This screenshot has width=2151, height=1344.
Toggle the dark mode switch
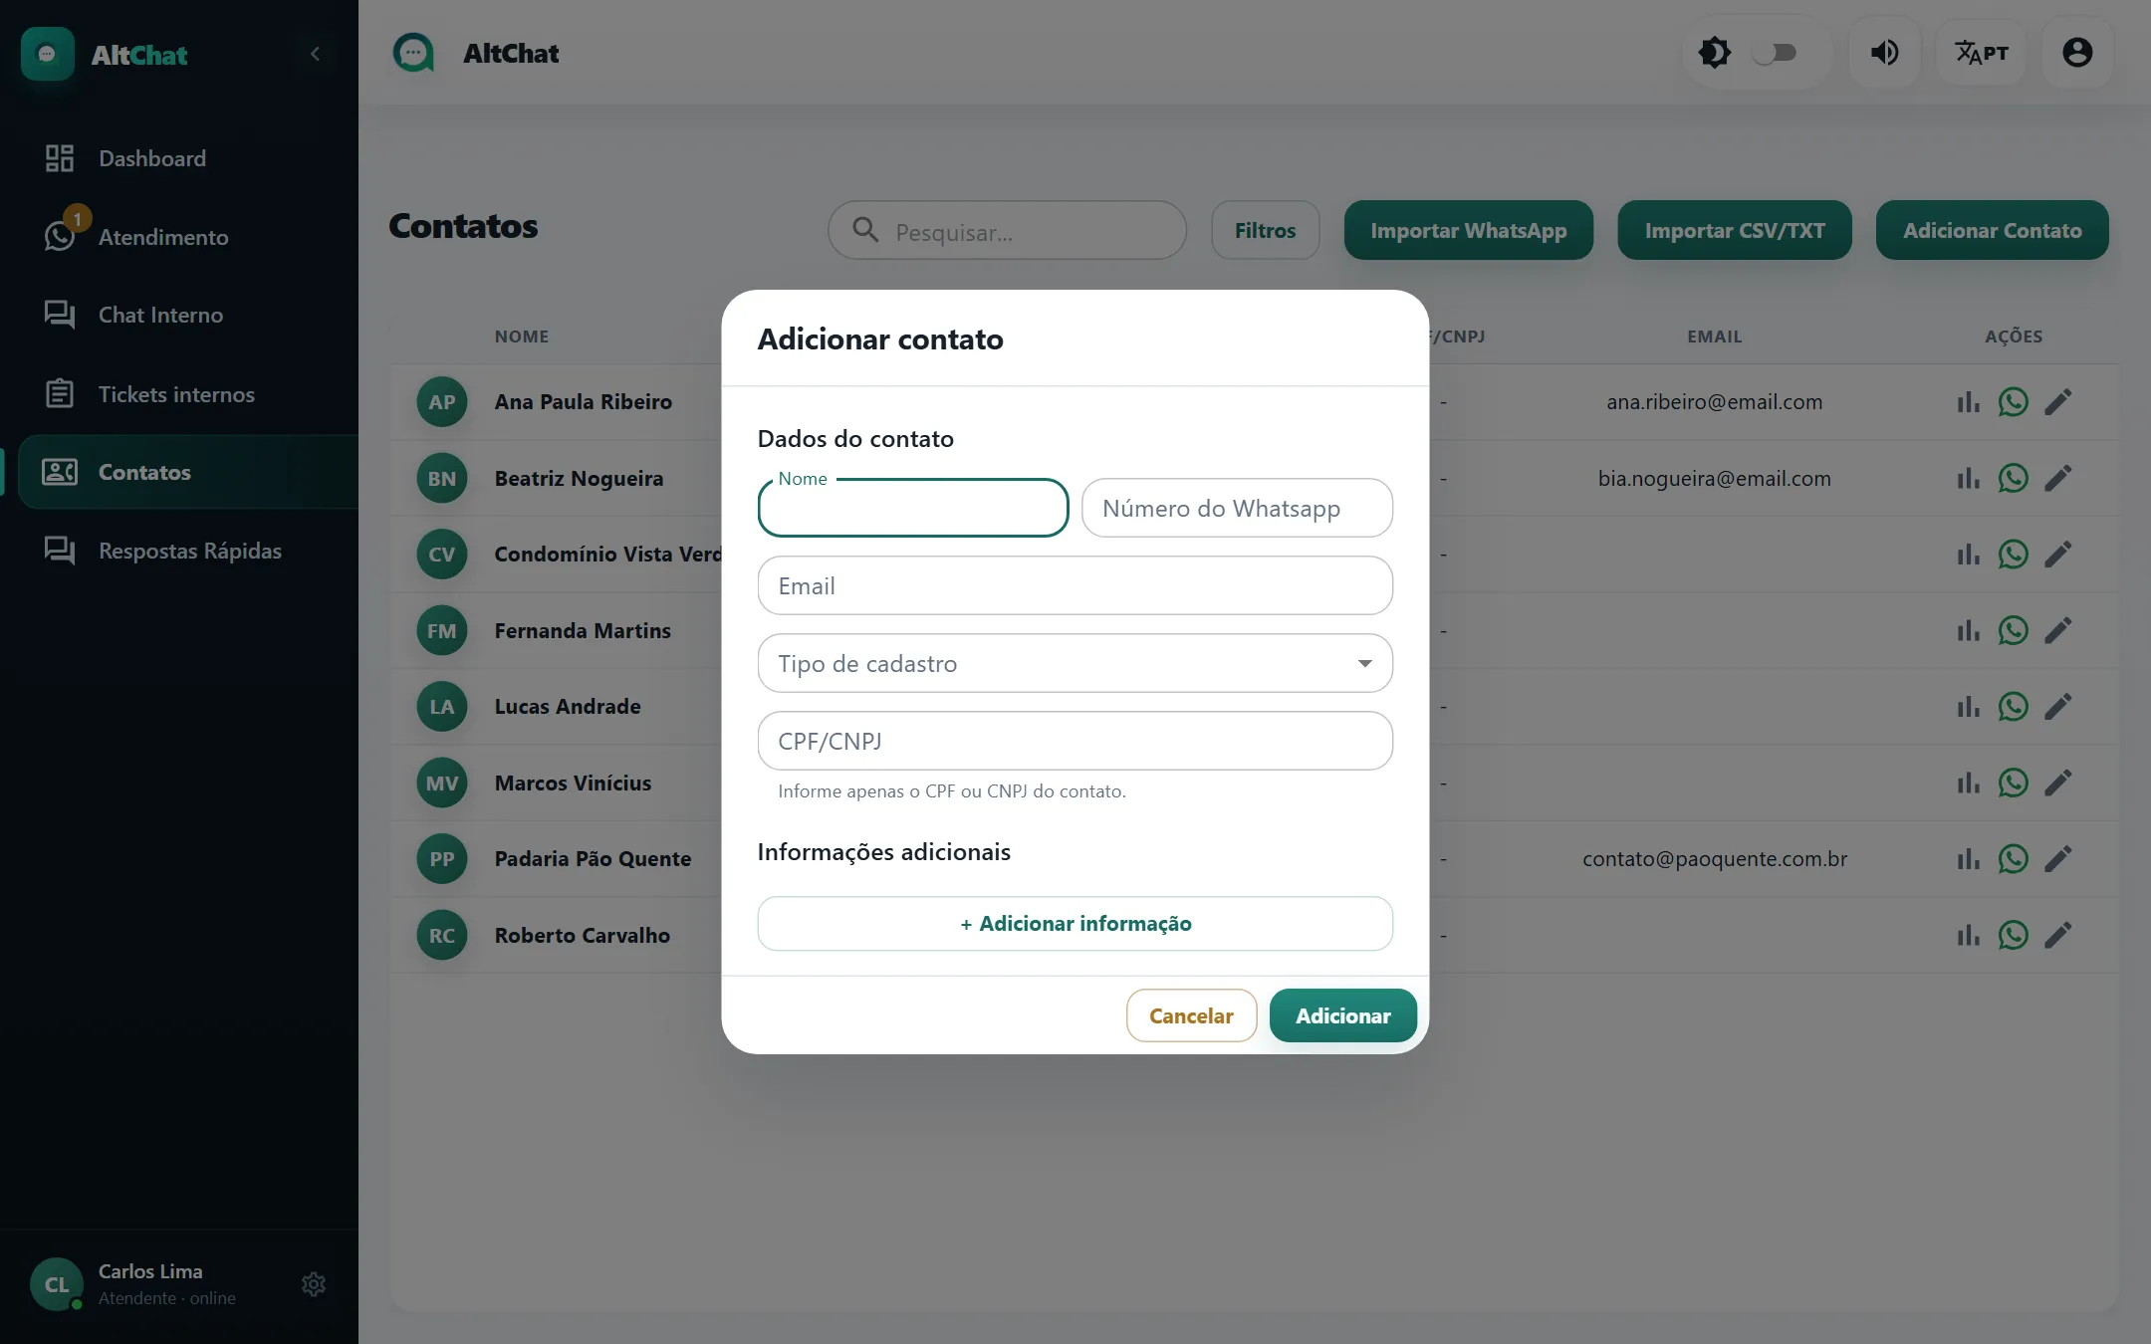pyautogui.click(x=1774, y=53)
